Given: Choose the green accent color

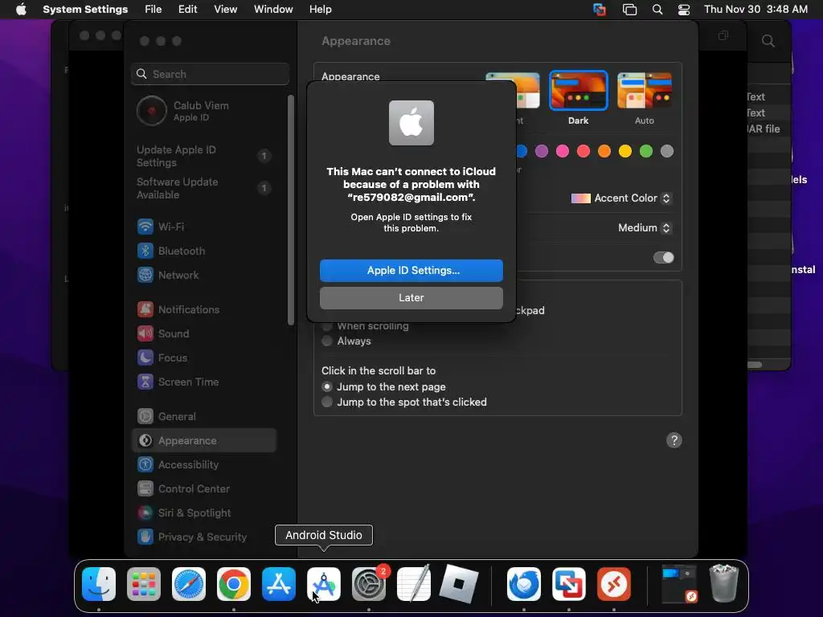Looking at the screenshot, I should 646,151.
